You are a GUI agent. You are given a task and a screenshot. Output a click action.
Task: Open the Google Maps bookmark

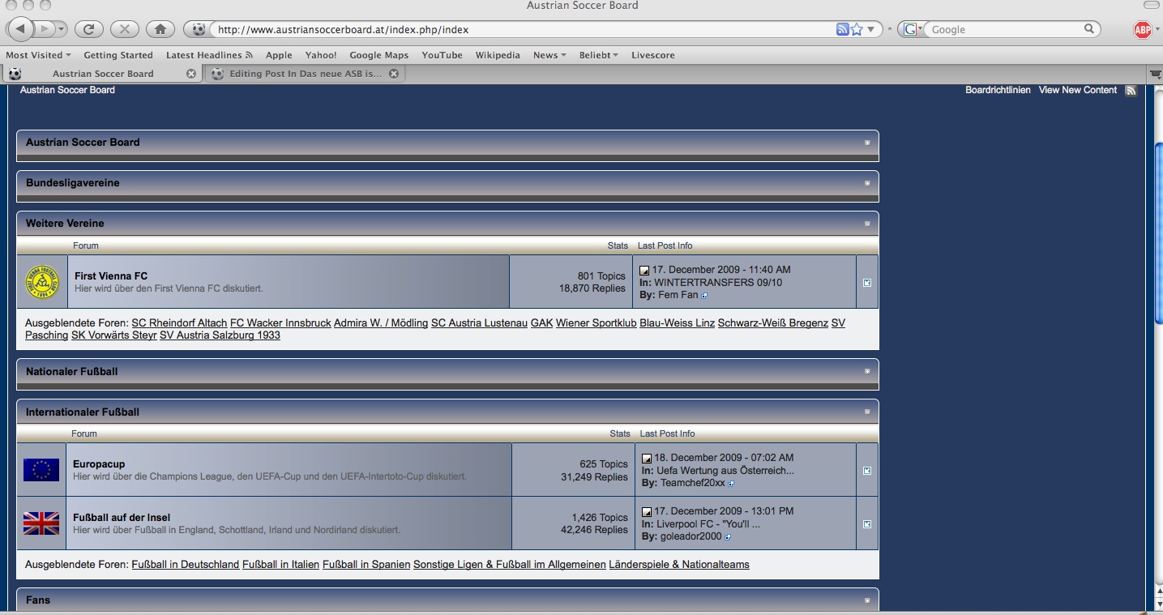click(x=378, y=55)
